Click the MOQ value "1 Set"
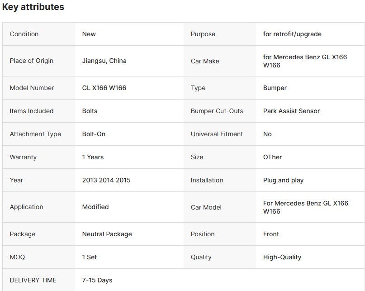The height and width of the screenshot is (291, 365). tap(90, 257)
